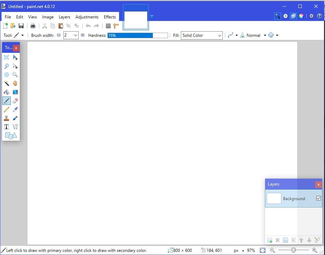Close the Layers panel

318,184
